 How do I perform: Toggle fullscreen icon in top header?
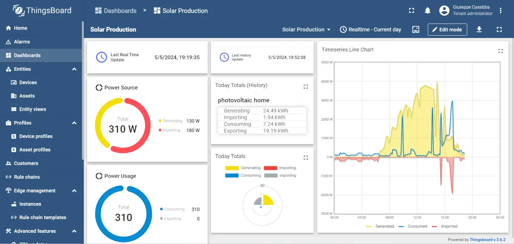tap(412, 11)
